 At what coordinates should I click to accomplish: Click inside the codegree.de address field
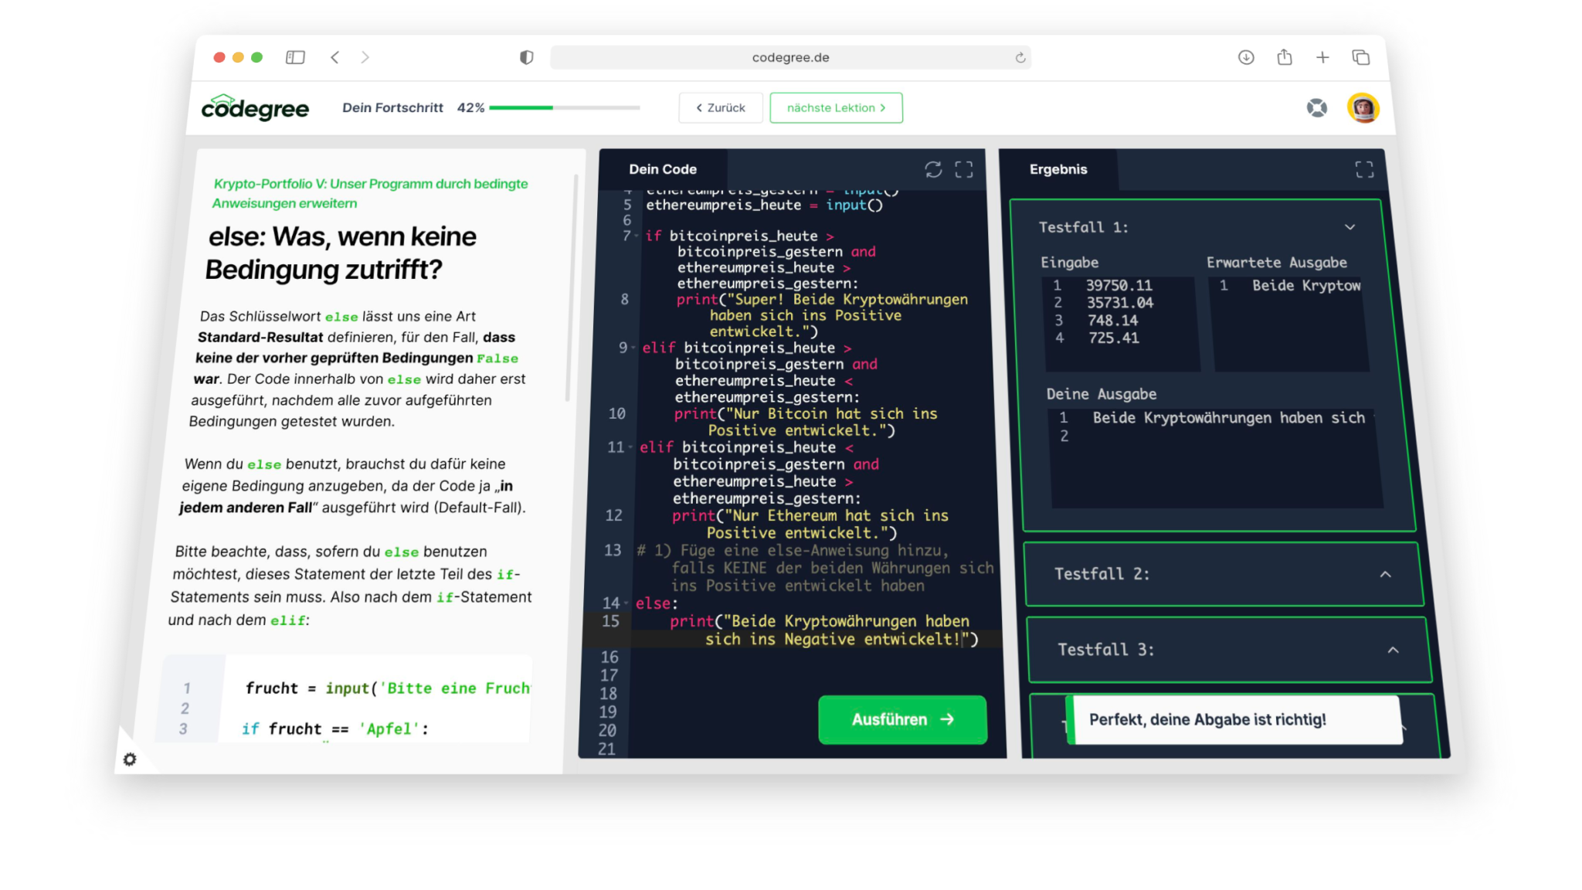(x=790, y=57)
